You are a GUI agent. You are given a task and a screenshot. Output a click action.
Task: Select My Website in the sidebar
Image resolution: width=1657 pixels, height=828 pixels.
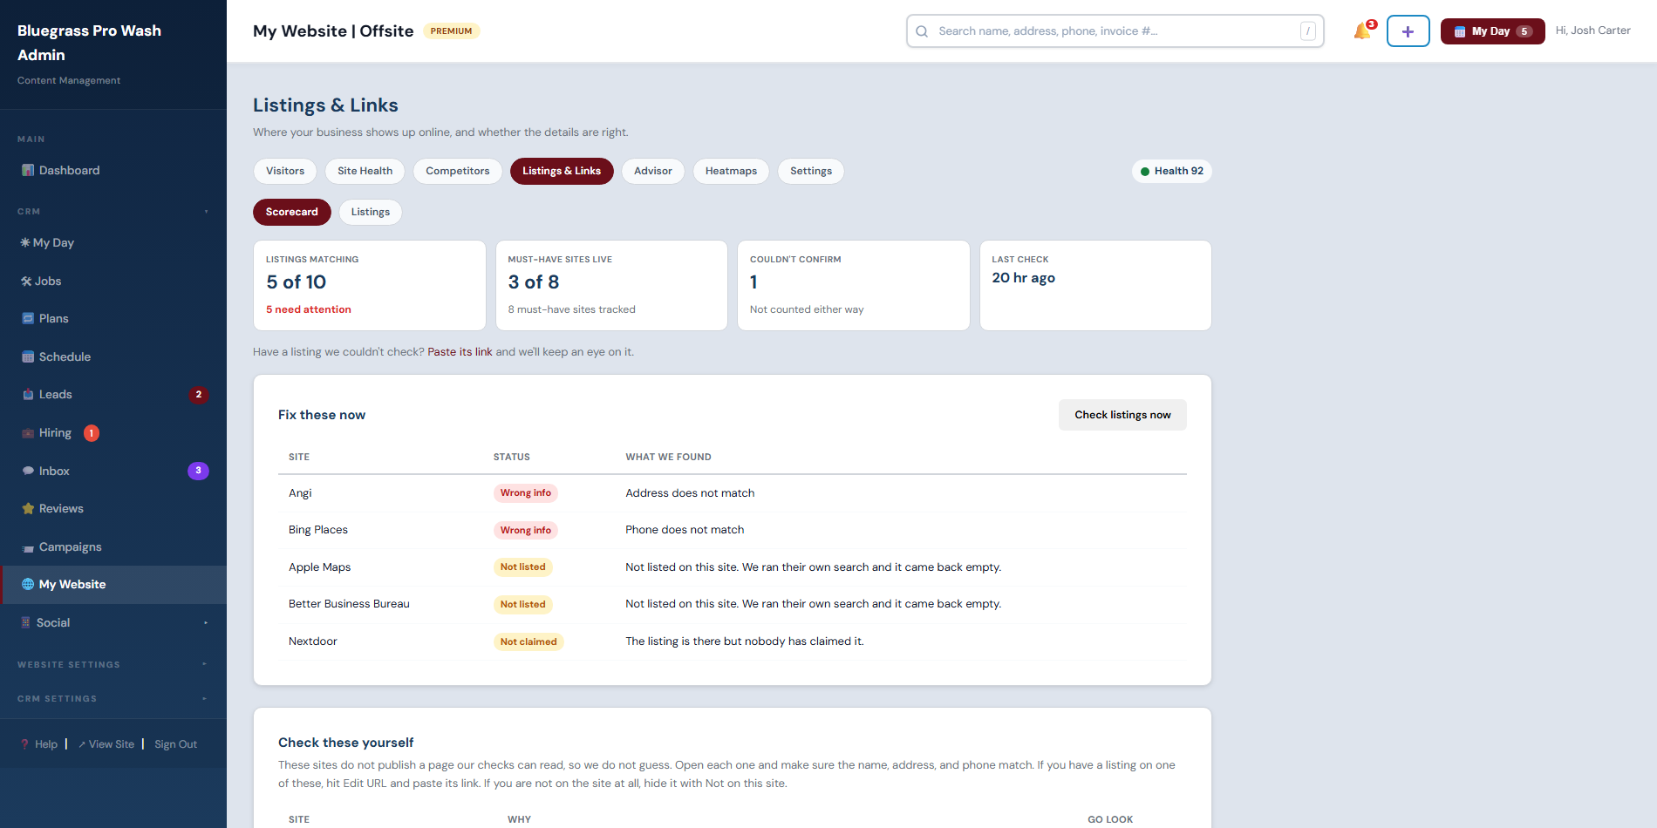[x=113, y=585]
